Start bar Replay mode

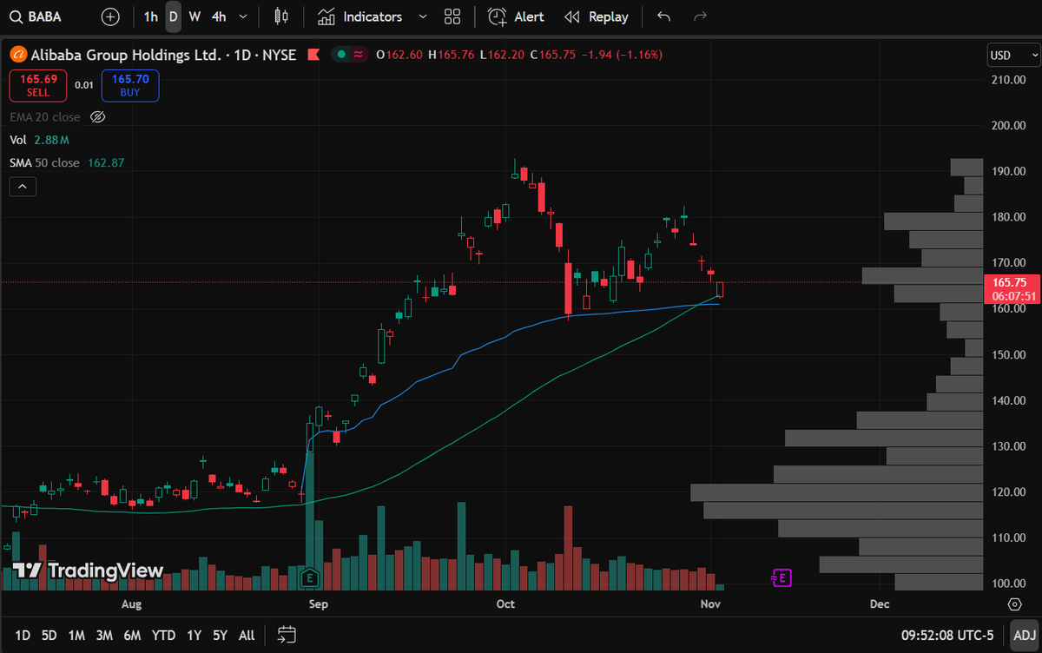tap(596, 16)
